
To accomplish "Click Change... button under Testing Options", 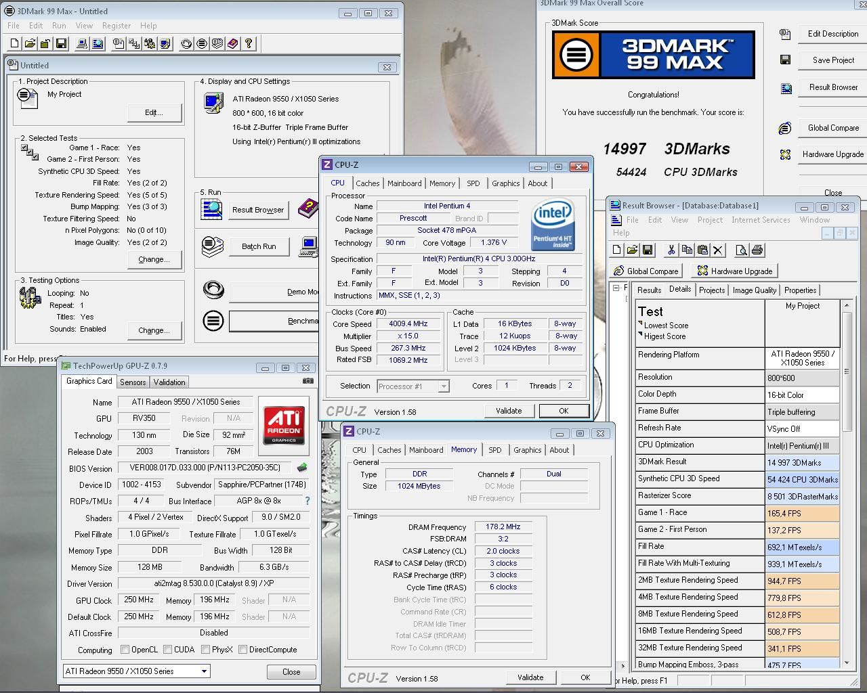I will click(x=154, y=330).
